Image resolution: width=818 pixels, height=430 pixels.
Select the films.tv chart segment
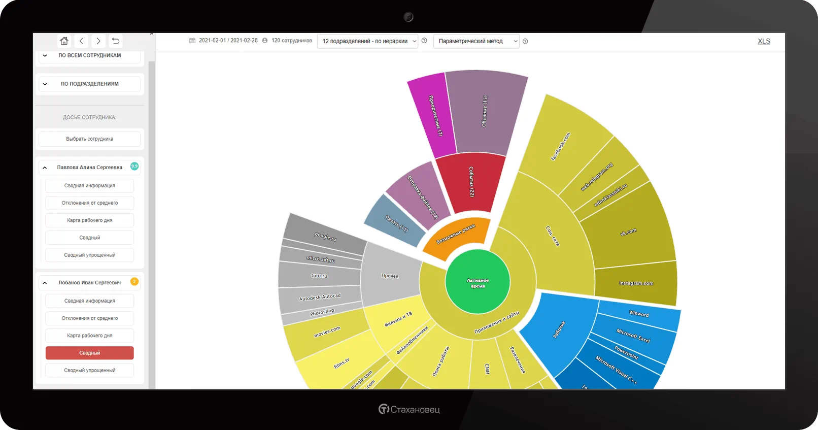(341, 362)
